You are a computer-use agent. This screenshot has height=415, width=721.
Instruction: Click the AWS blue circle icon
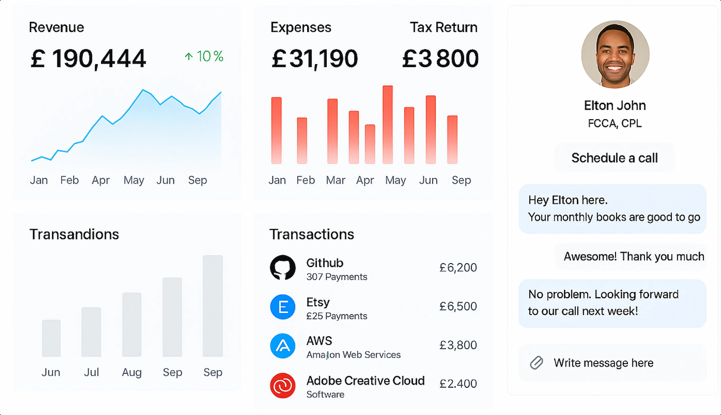[283, 346]
